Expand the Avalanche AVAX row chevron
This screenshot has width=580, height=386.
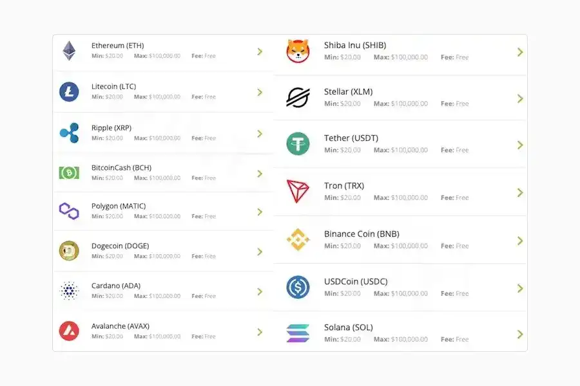pos(260,331)
